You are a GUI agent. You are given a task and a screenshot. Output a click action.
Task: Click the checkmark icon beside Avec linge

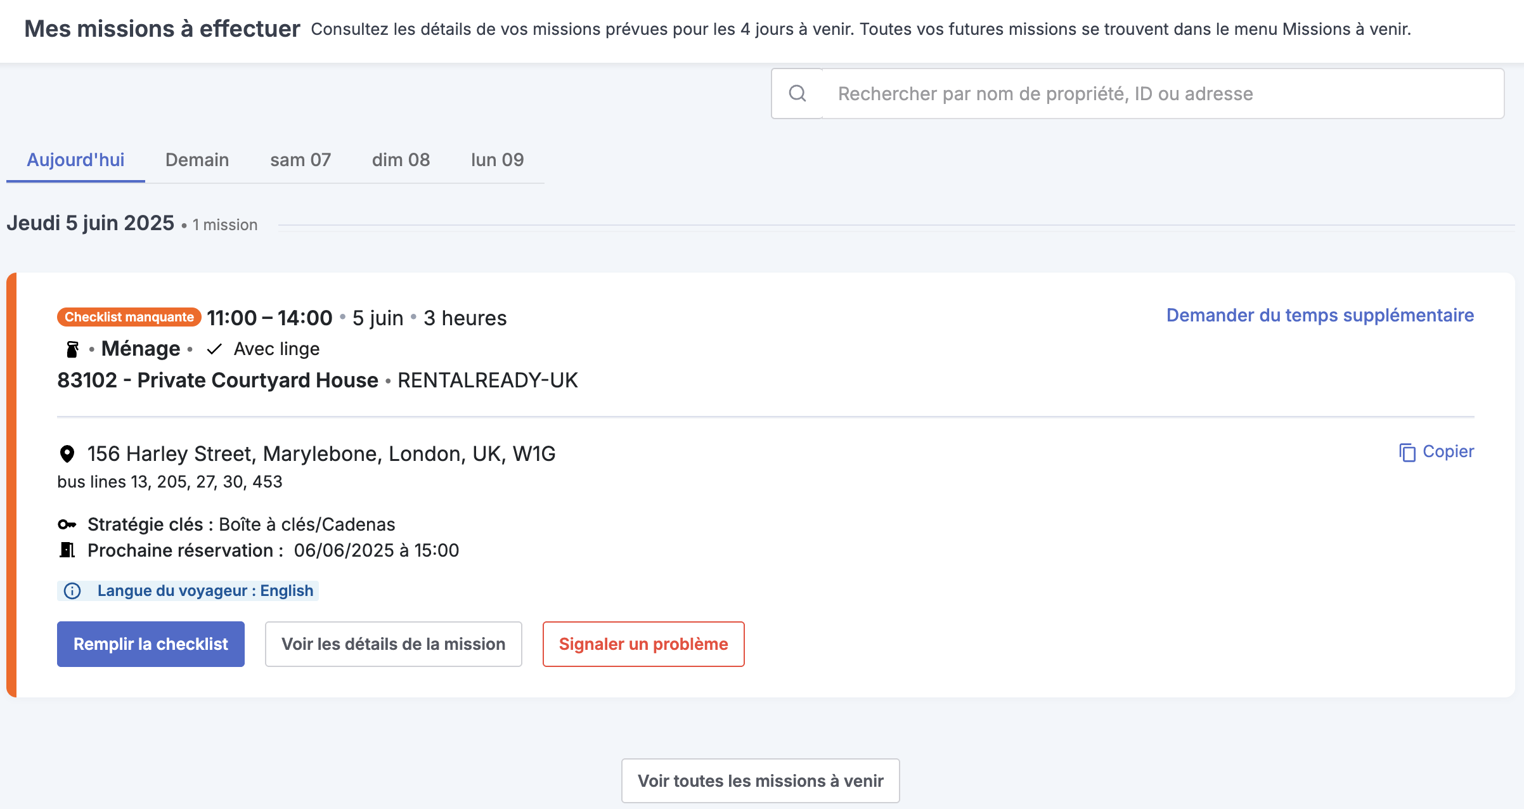tap(214, 349)
